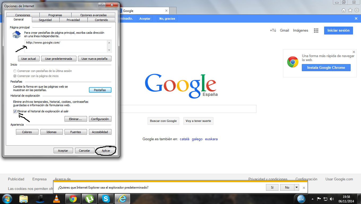This screenshot has width=361, height=204.
Task: Uncheck Eliminar el historial de exploración al salir
Action: point(15,111)
